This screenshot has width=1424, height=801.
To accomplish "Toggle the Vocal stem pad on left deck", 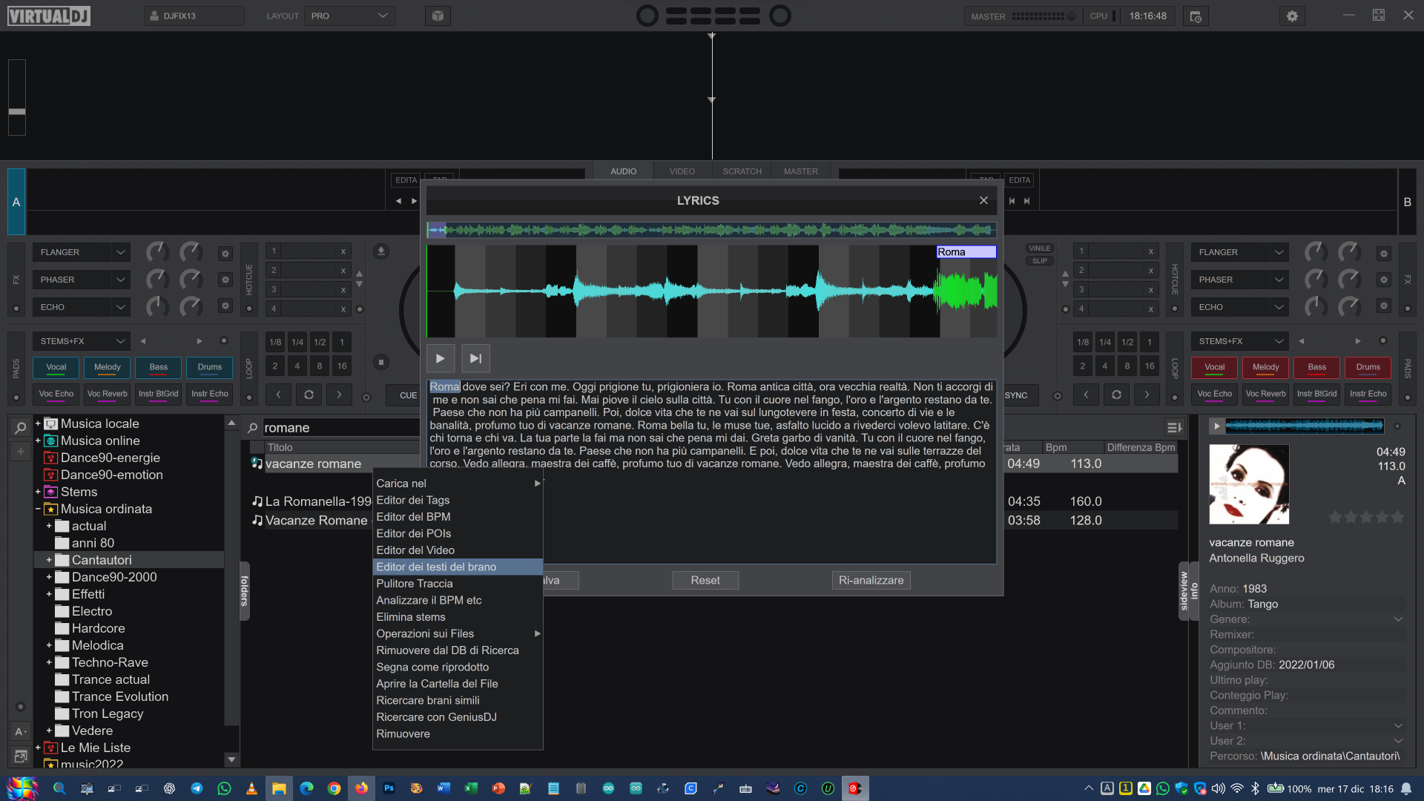I will point(56,367).
